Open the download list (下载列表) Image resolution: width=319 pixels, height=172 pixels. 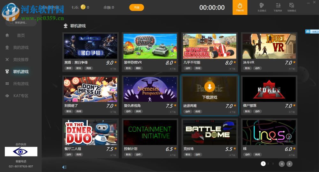point(278,7)
